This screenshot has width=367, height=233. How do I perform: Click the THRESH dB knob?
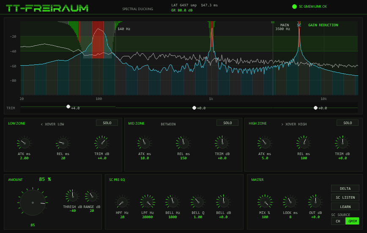point(73,197)
